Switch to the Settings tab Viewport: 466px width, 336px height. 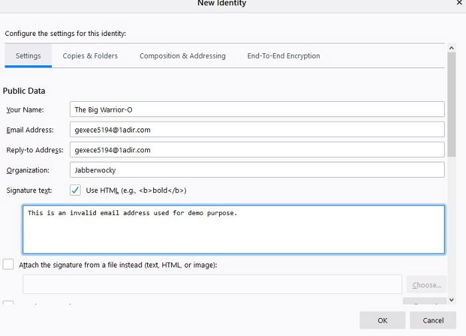click(29, 56)
